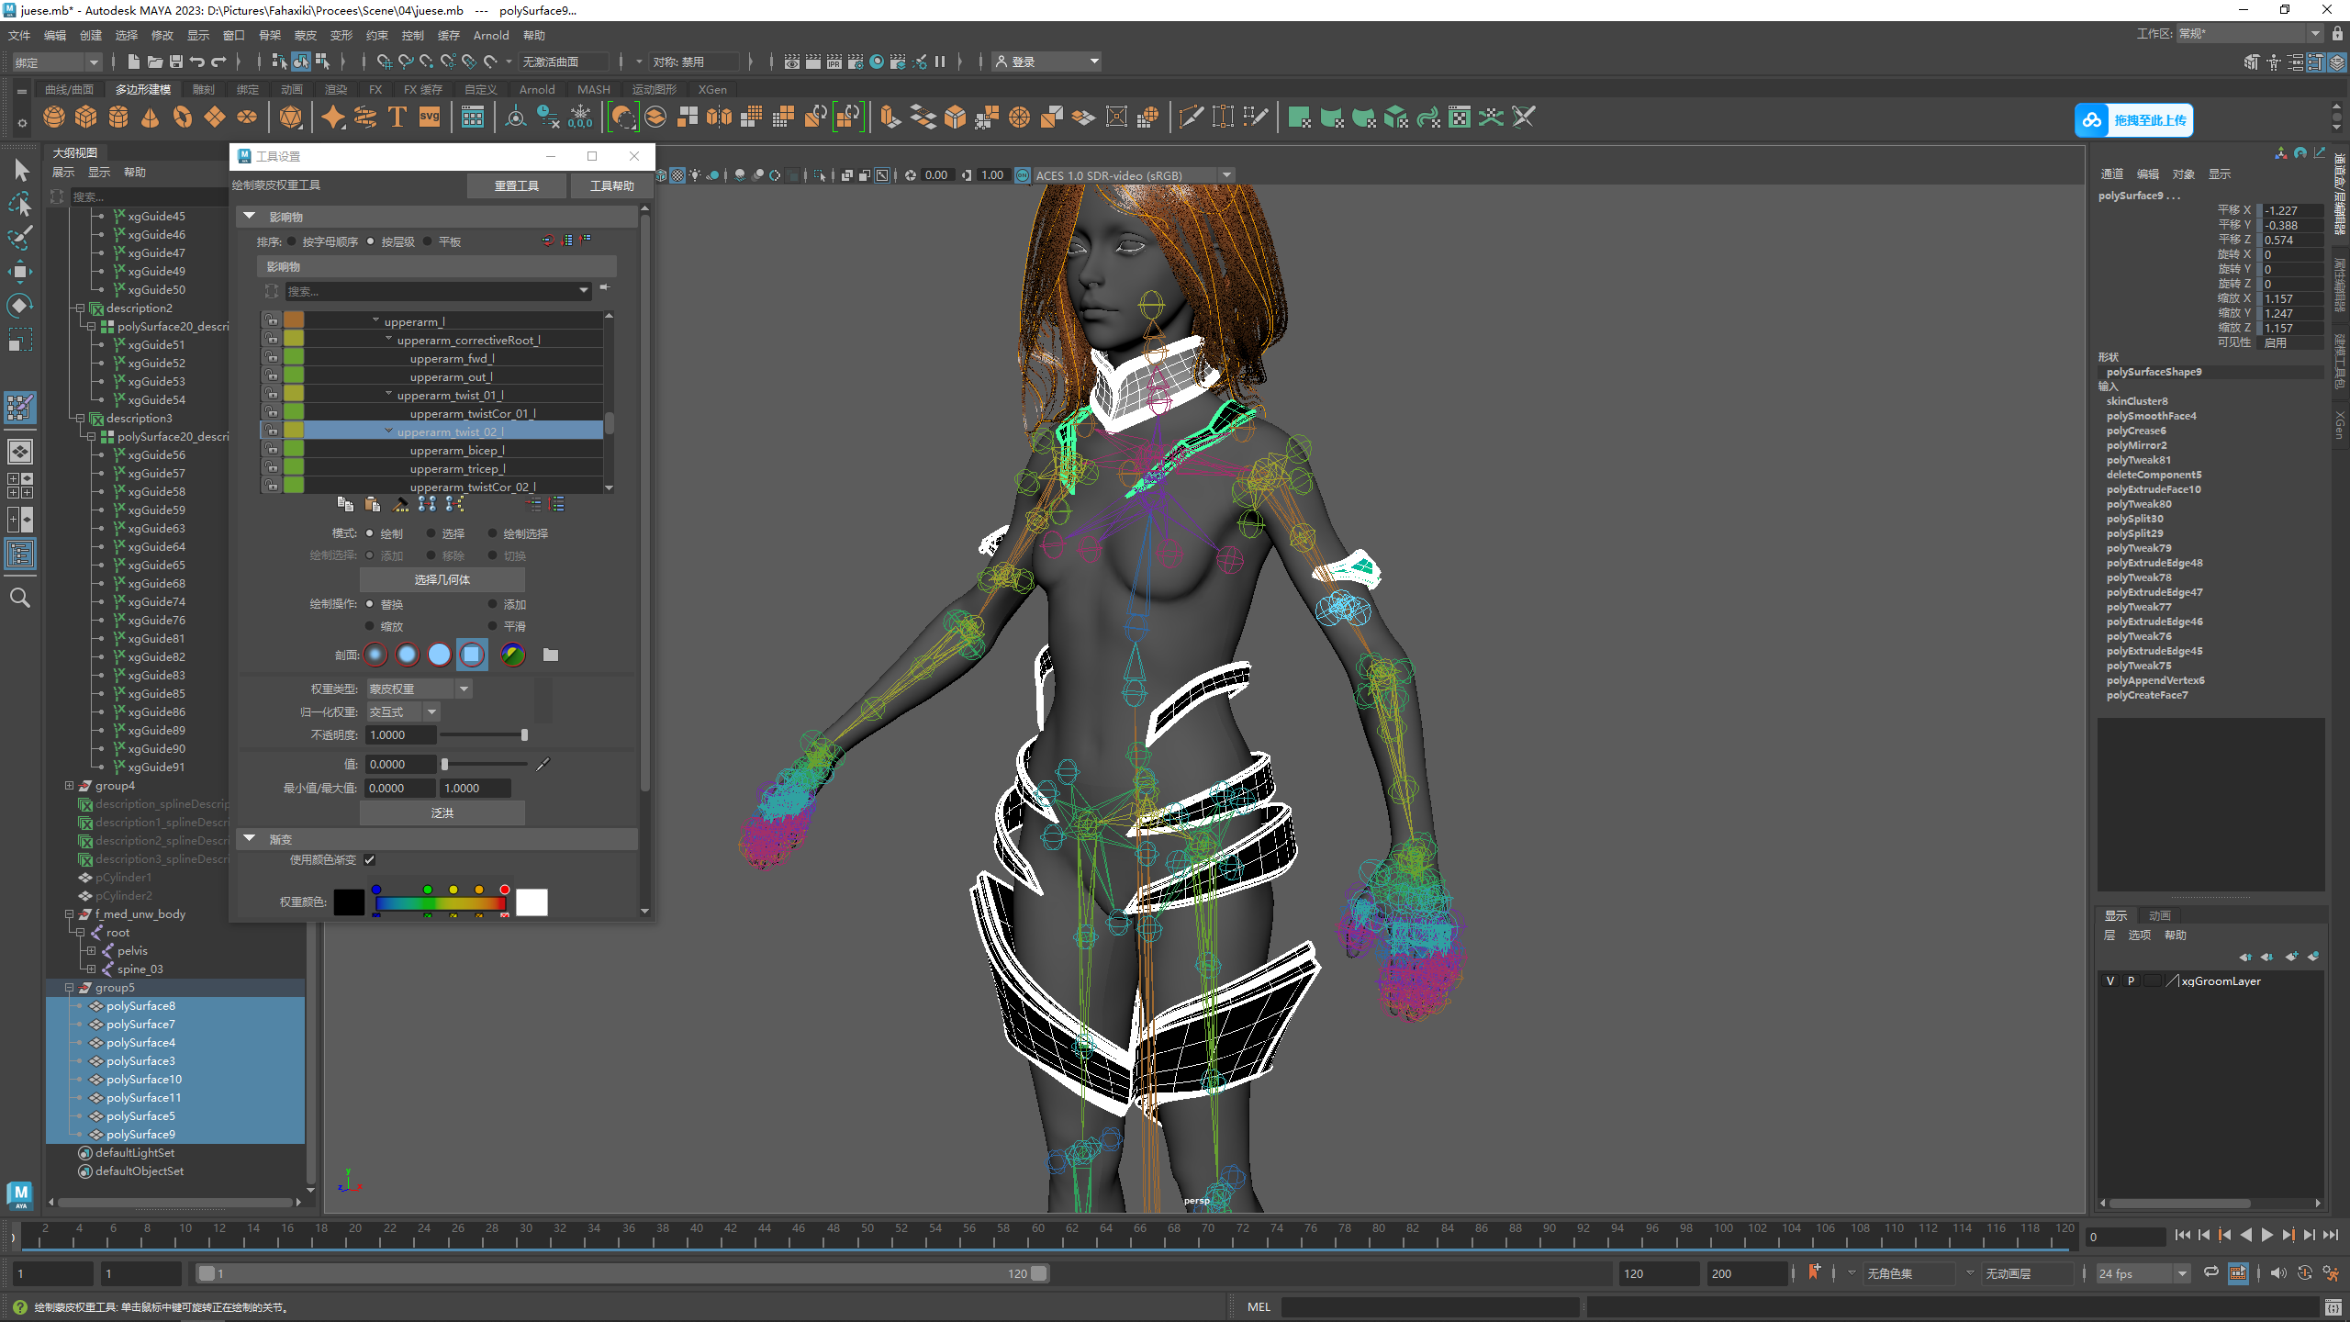Click the hammer weights icon
Image resolution: width=2350 pixels, height=1322 pixels.
(401, 504)
